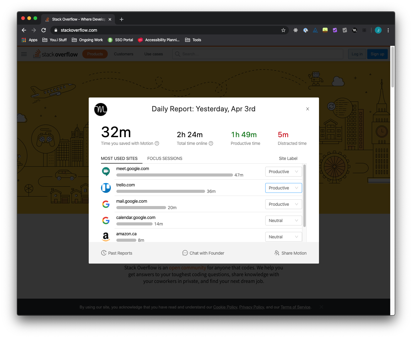Click help icon beside Total time online
Screen dimensions: 412x338
pos(211,143)
